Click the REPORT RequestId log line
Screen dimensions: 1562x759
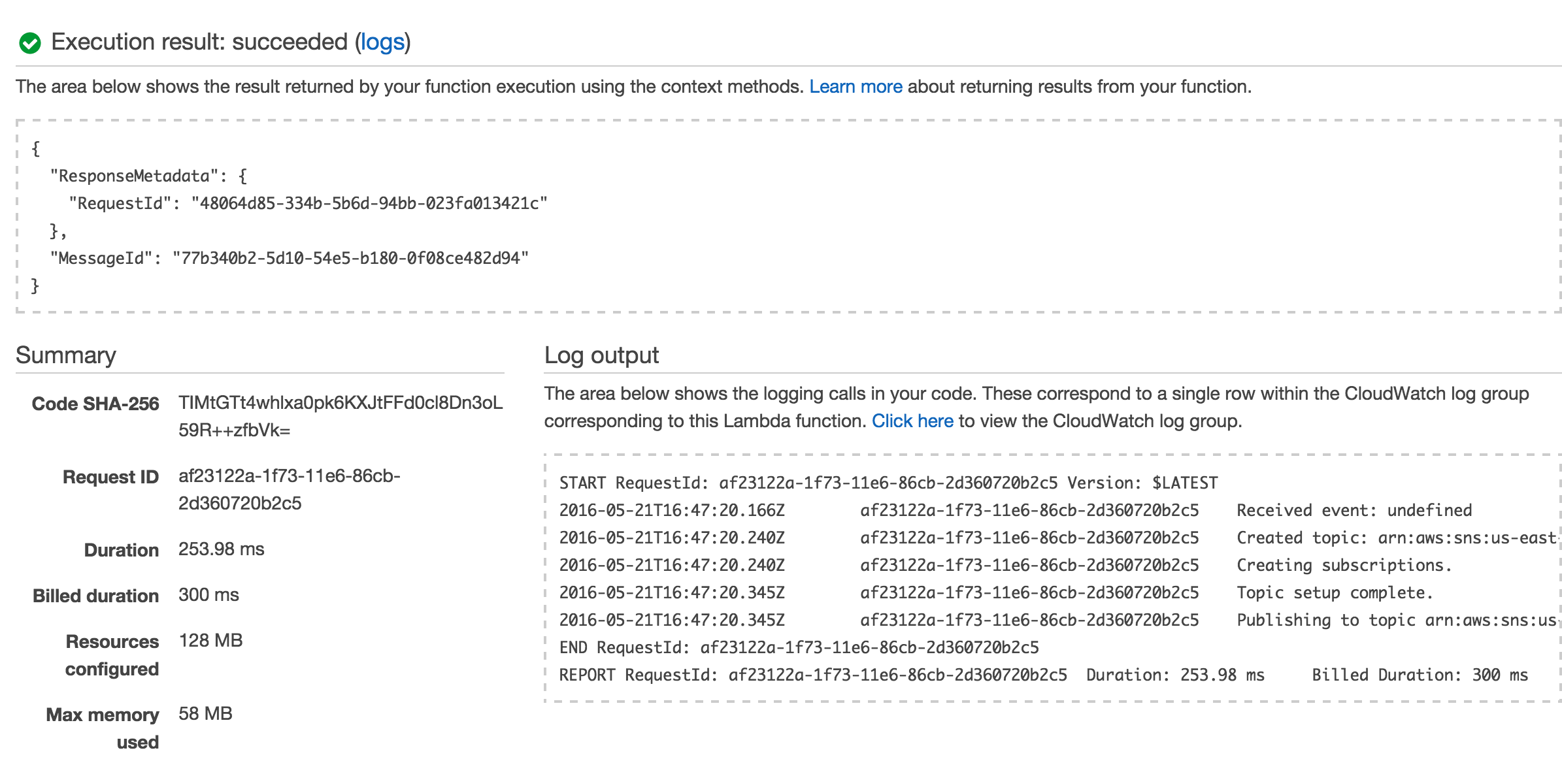pyautogui.click(x=1044, y=675)
